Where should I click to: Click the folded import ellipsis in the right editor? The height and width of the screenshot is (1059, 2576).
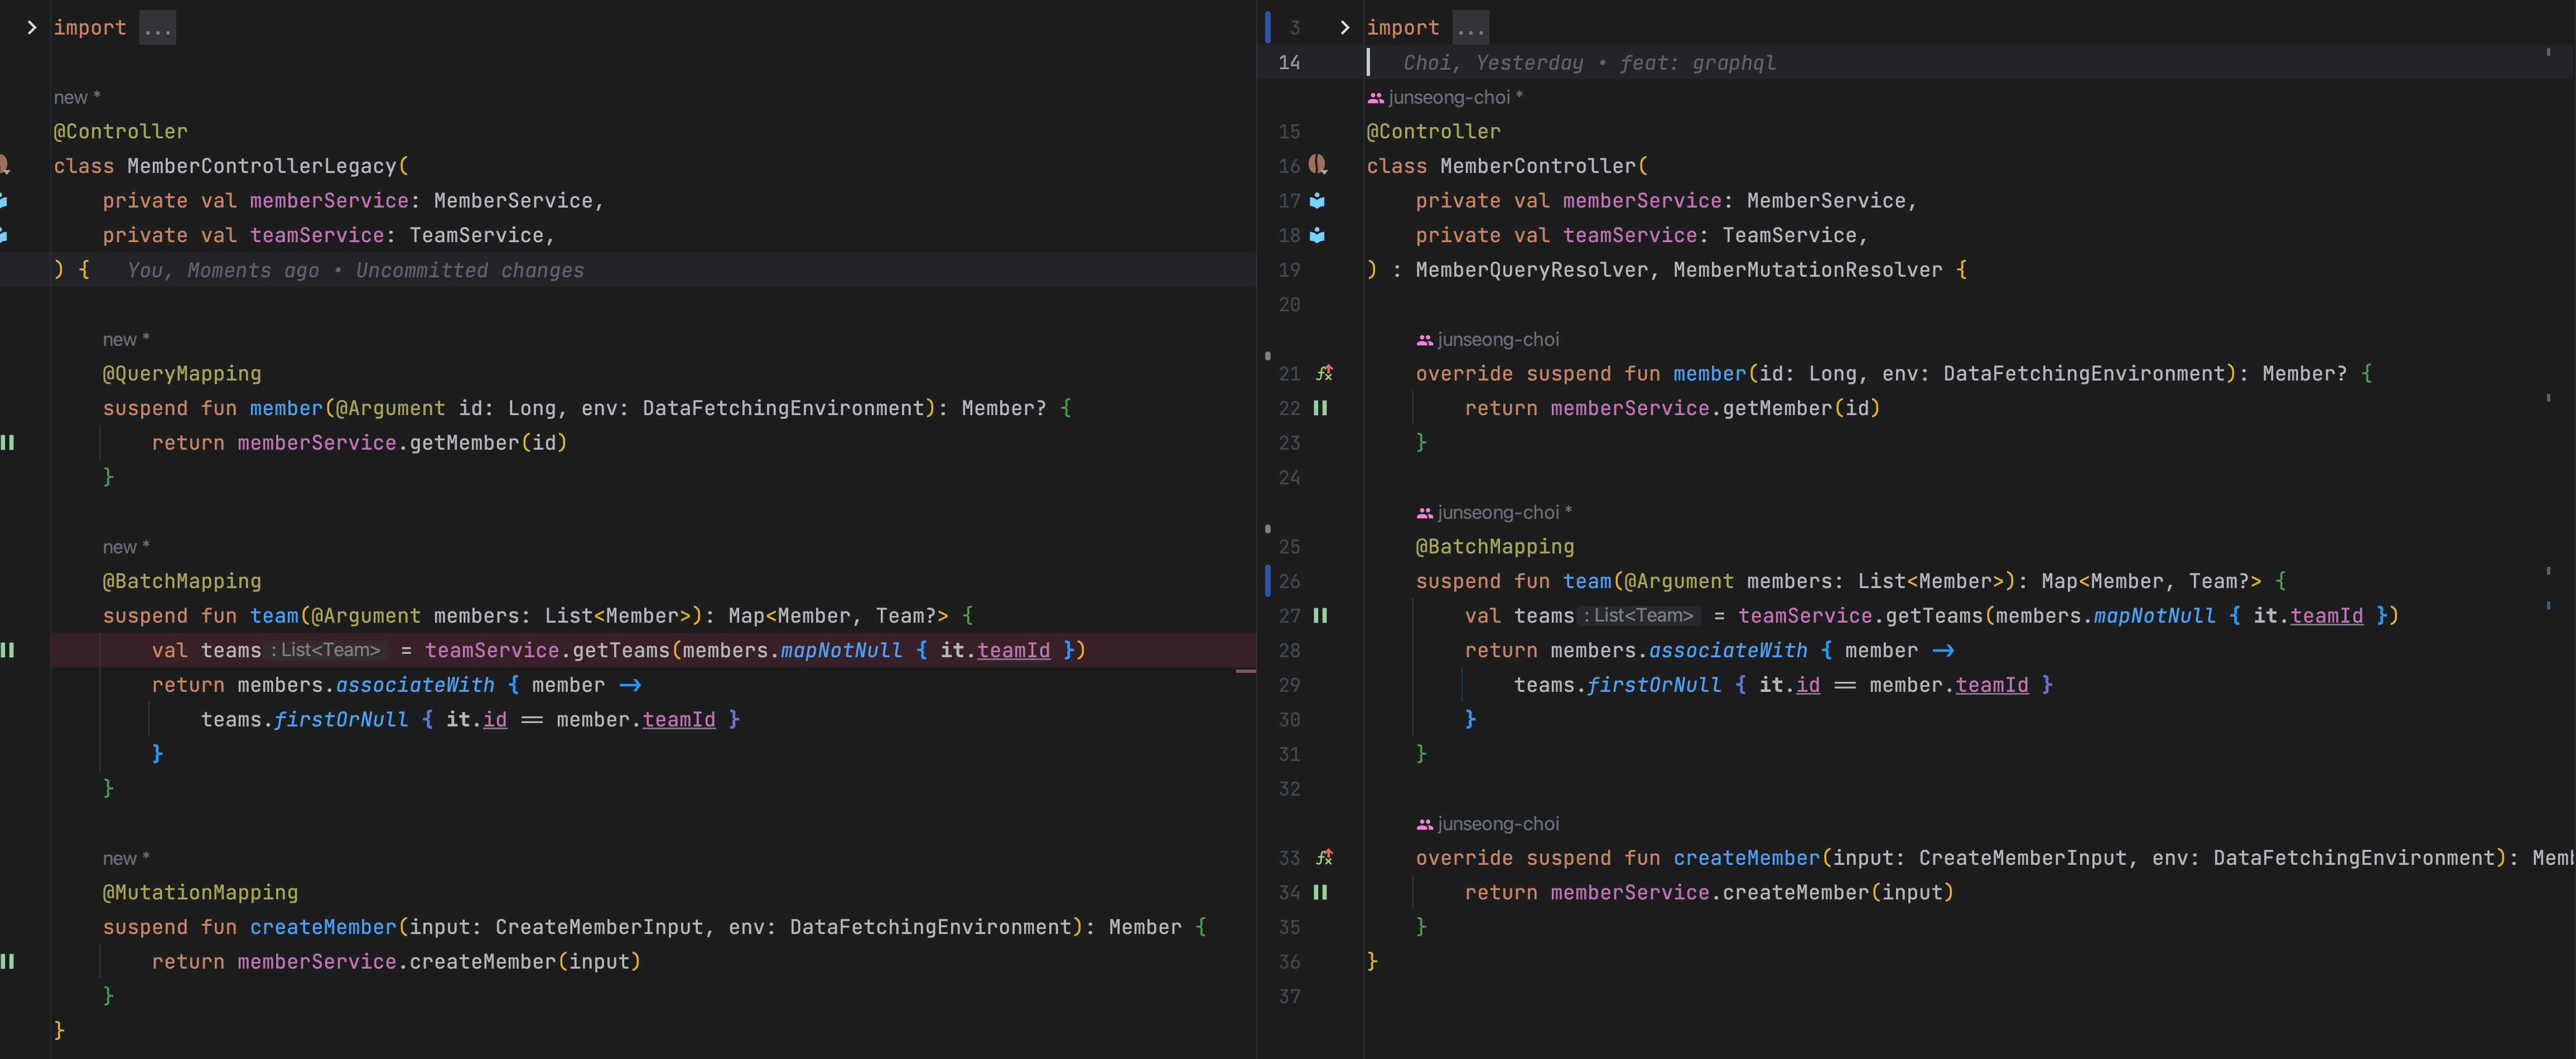click(x=1470, y=28)
